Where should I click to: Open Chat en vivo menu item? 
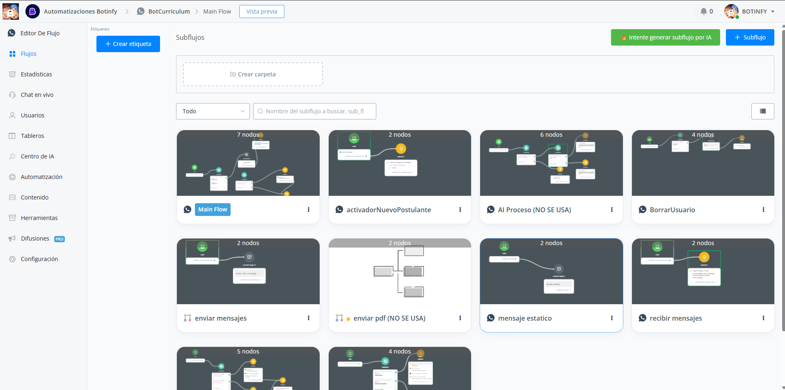pos(37,95)
